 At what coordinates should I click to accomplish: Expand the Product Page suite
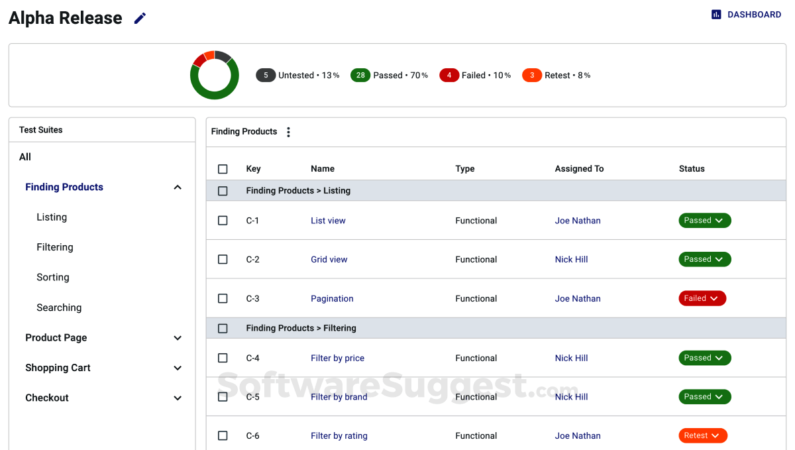(x=178, y=338)
